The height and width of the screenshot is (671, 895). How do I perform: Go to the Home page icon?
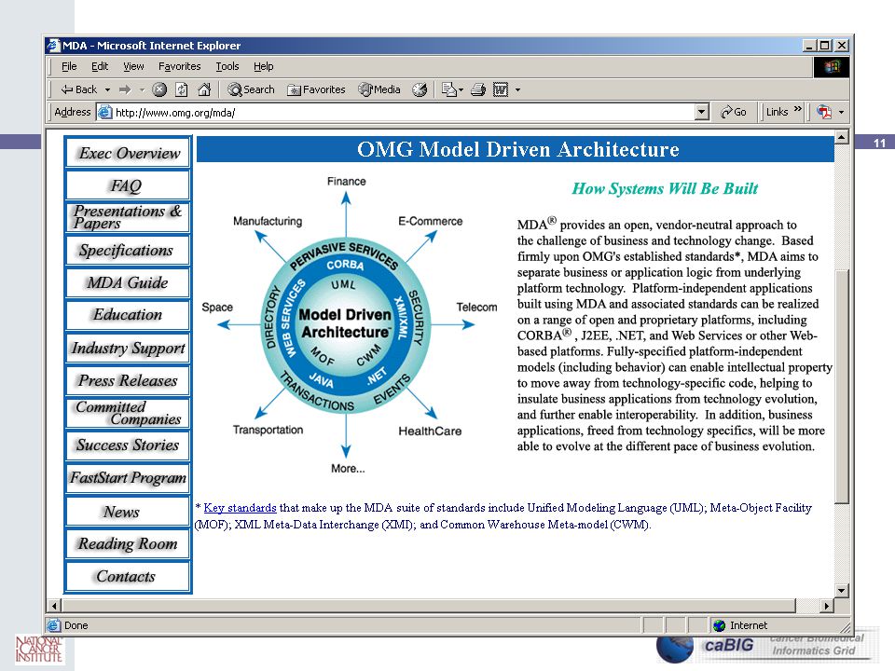click(204, 89)
